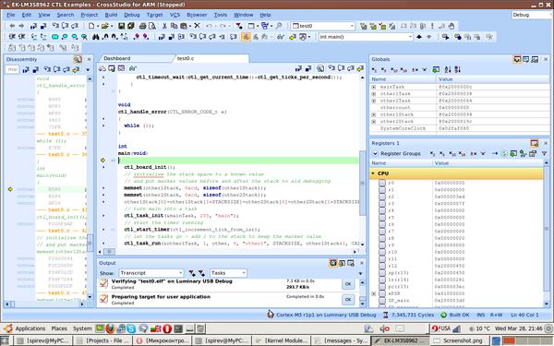Open the test0 project dropdown
The image size is (554, 346).
click(352, 26)
